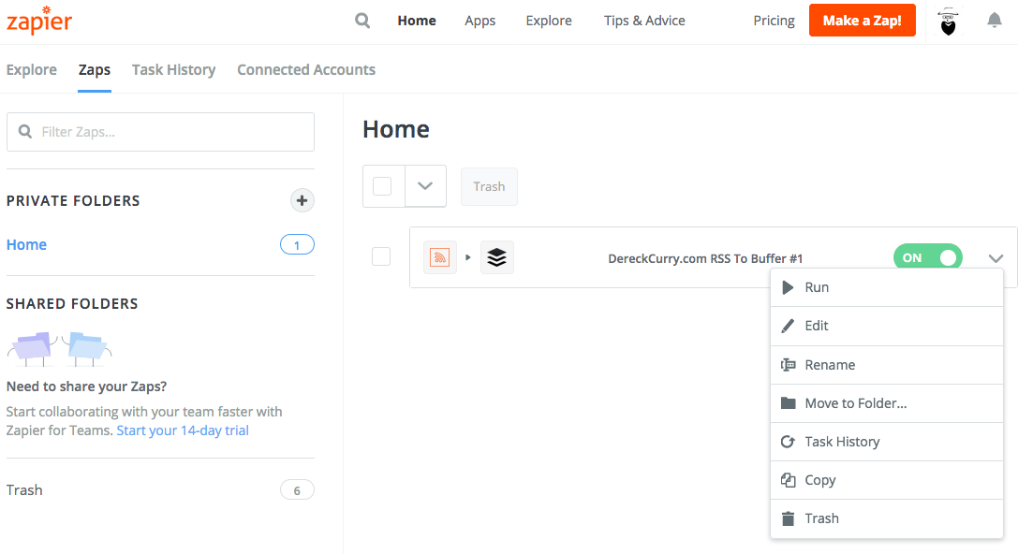This screenshot has width=1018, height=554.
Task: Click the Home page heading
Action: point(396,129)
